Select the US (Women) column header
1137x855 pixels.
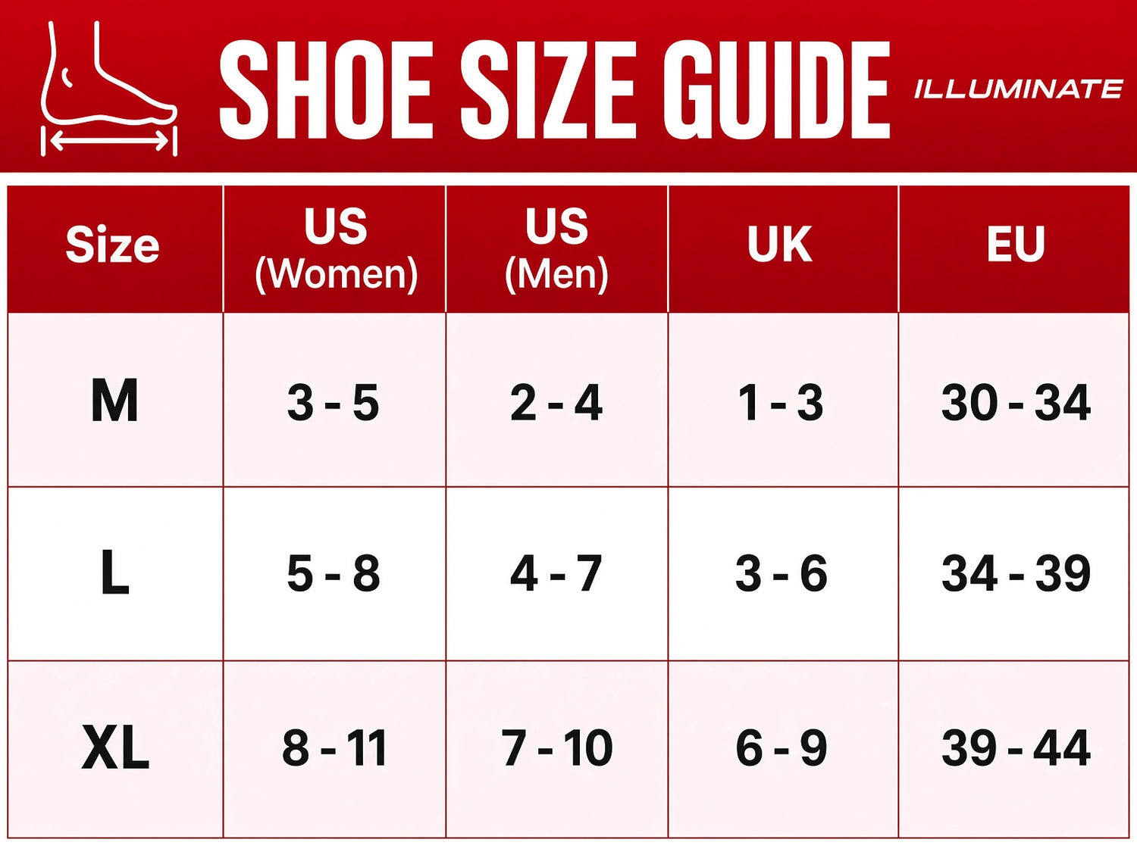coord(334,249)
